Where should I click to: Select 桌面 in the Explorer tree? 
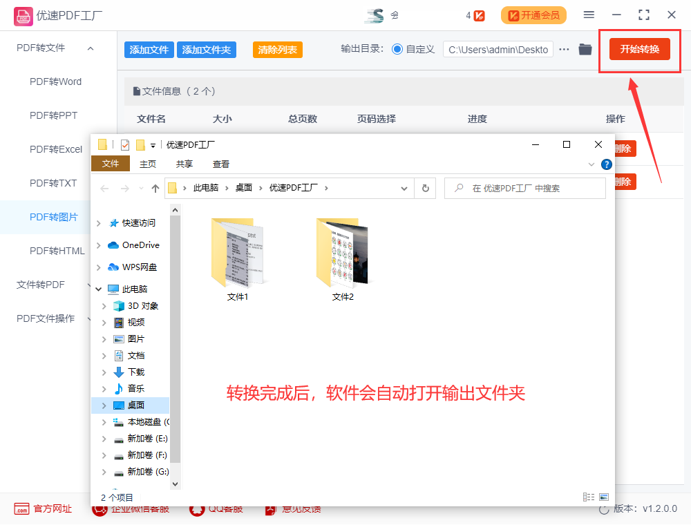tap(131, 405)
